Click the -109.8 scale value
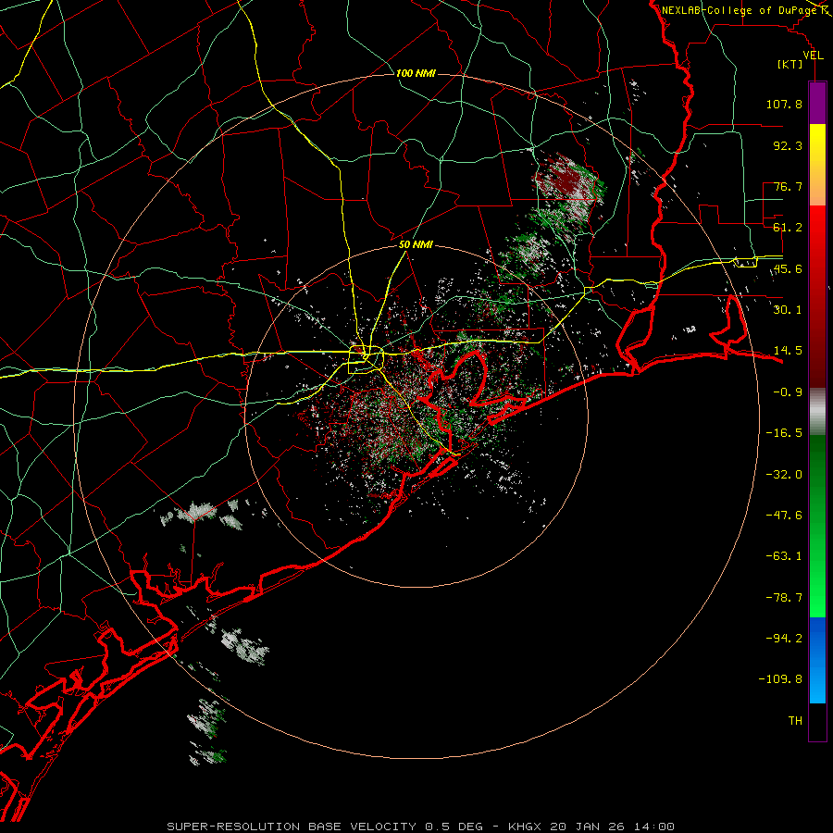Image resolution: width=833 pixels, height=833 pixels. [780, 679]
